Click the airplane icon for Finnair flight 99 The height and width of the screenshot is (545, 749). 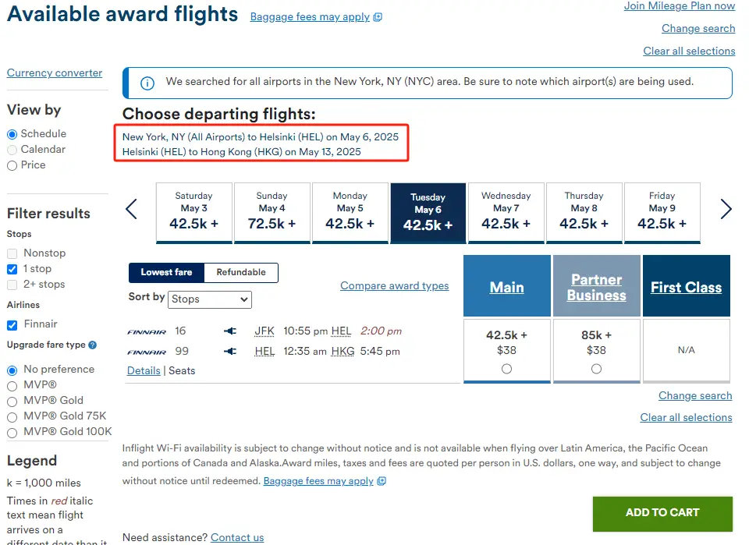tap(229, 352)
